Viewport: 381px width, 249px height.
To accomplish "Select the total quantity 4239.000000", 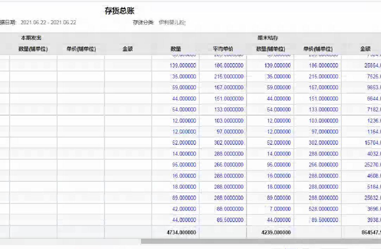I will click(x=276, y=232).
